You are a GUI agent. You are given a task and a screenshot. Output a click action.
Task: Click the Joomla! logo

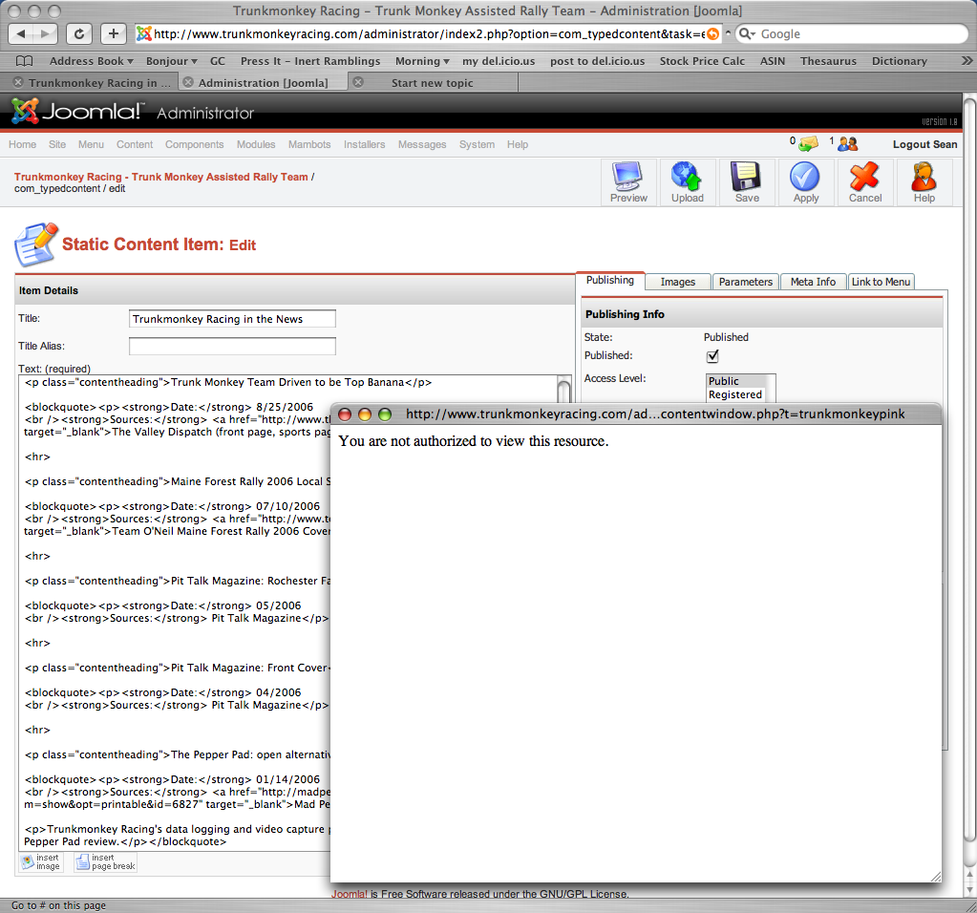click(76, 112)
